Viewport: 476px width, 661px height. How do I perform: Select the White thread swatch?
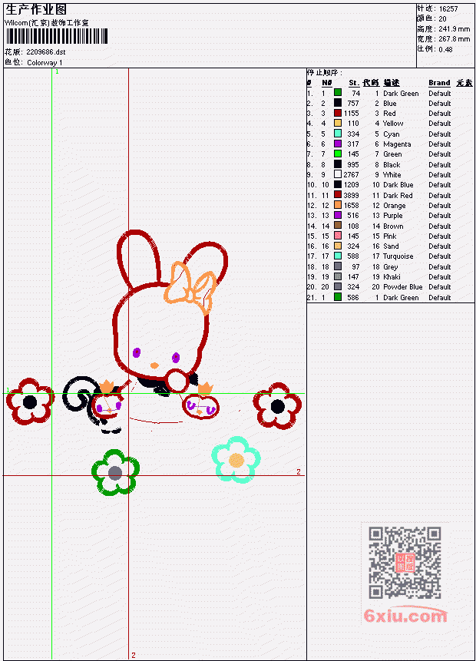(338, 174)
